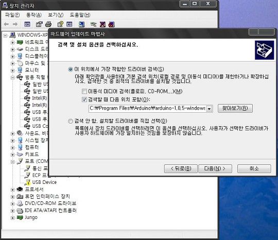Screen dimensions: 278x240
Task: Expand the Jungo node
Action: coord(12,218)
